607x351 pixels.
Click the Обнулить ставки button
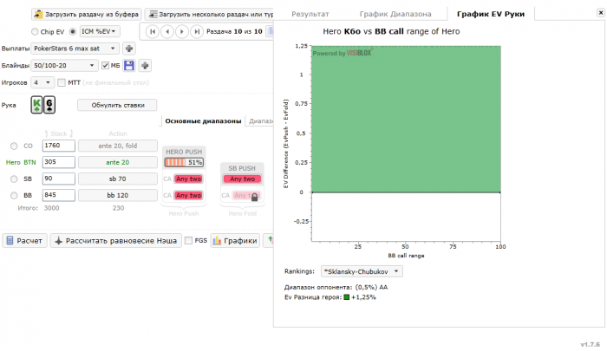(117, 105)
